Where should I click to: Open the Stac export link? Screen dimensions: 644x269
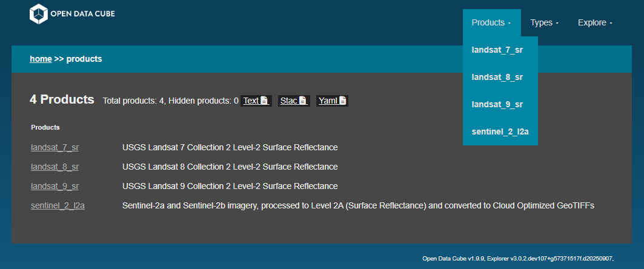coord(294,101)
